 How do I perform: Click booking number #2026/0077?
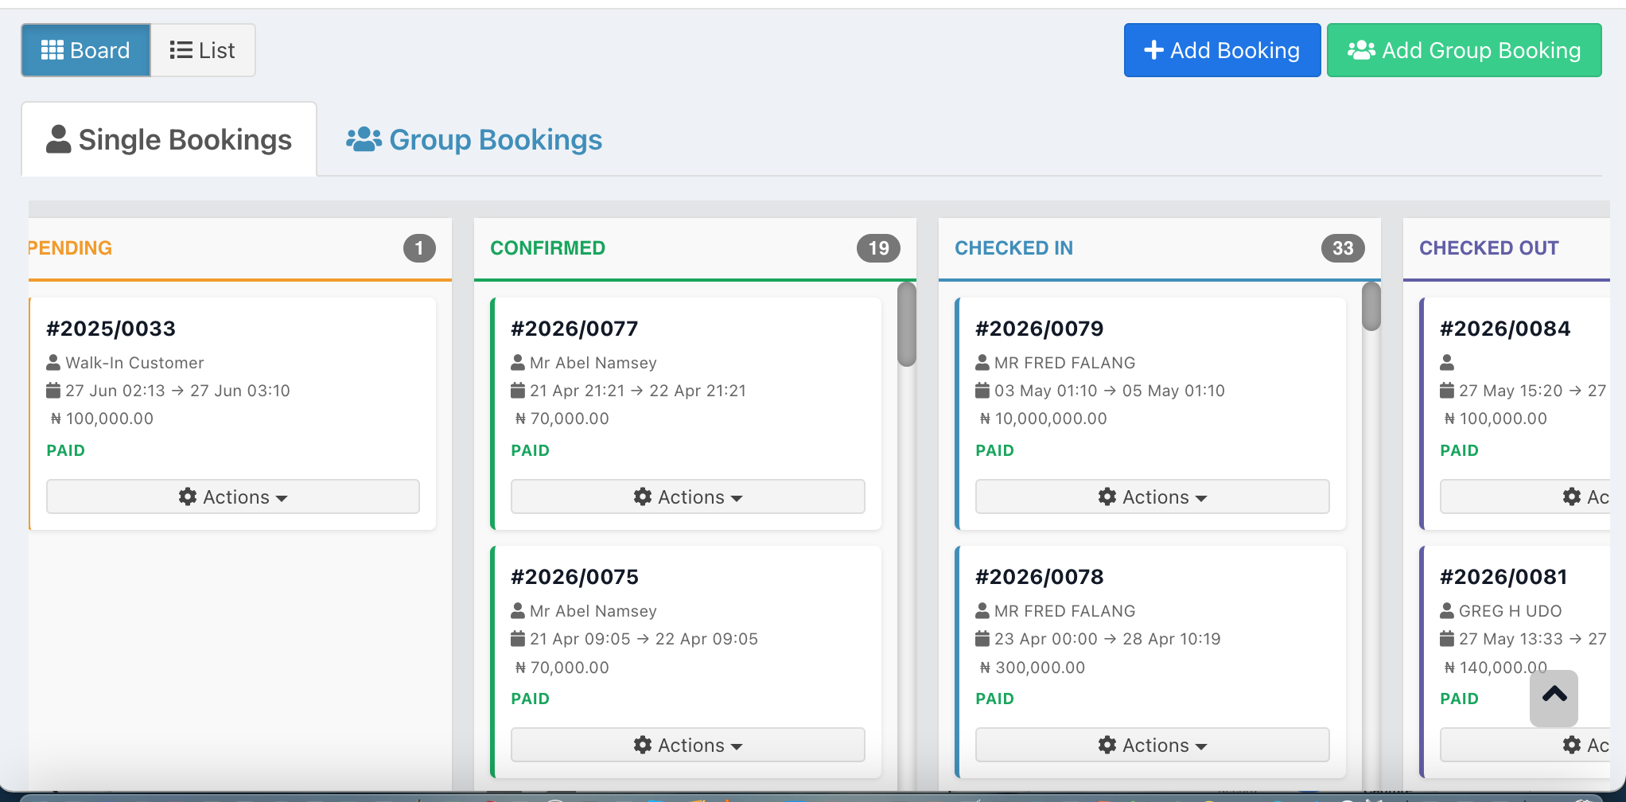click(575, 329)
